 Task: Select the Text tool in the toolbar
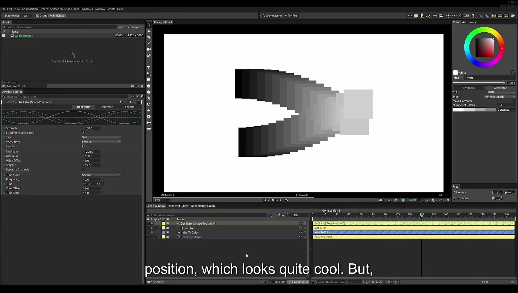pos(149,68)
